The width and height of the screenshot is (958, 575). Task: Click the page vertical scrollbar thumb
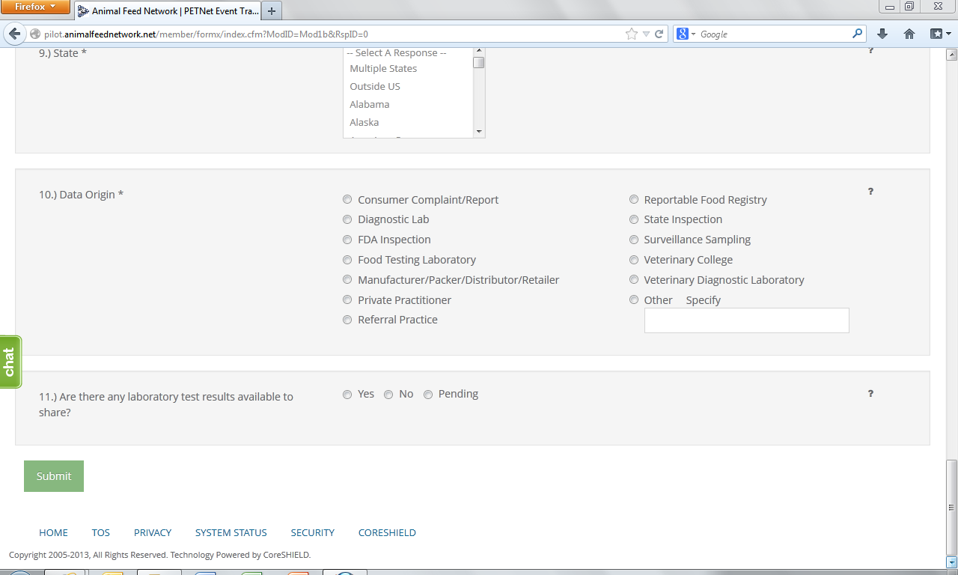(952, 507)
